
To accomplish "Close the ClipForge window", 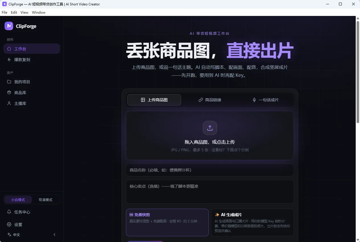I will click(353, 4).
